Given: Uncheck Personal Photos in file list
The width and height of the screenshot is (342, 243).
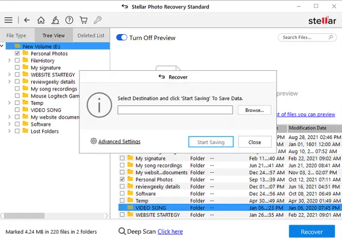Looking at the screenshot, I should [x=122, y=180].
